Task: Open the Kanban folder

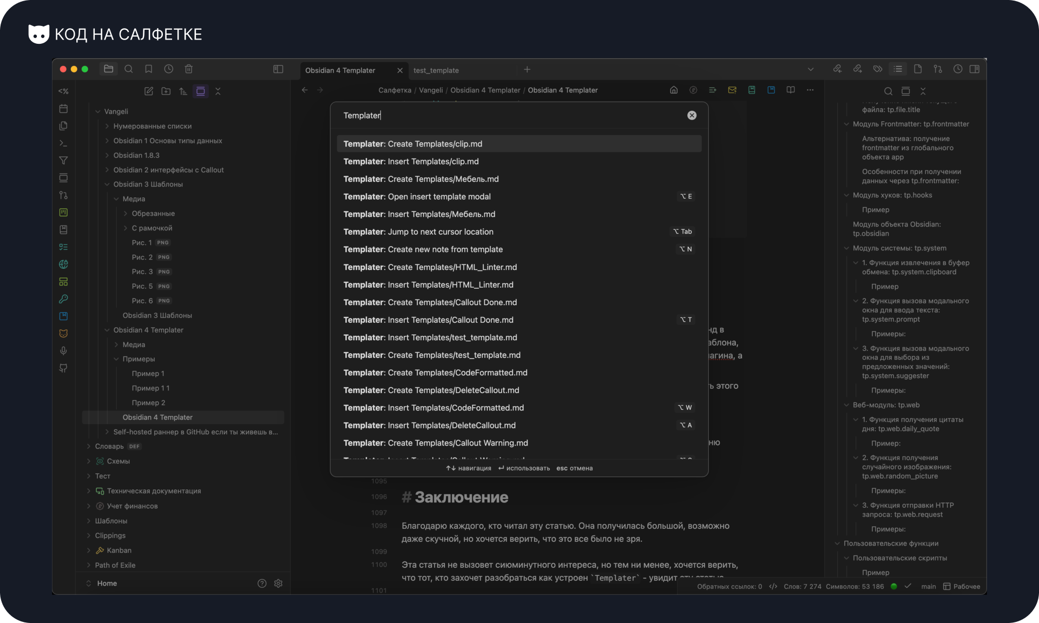Action: click(x=119, y=551)
